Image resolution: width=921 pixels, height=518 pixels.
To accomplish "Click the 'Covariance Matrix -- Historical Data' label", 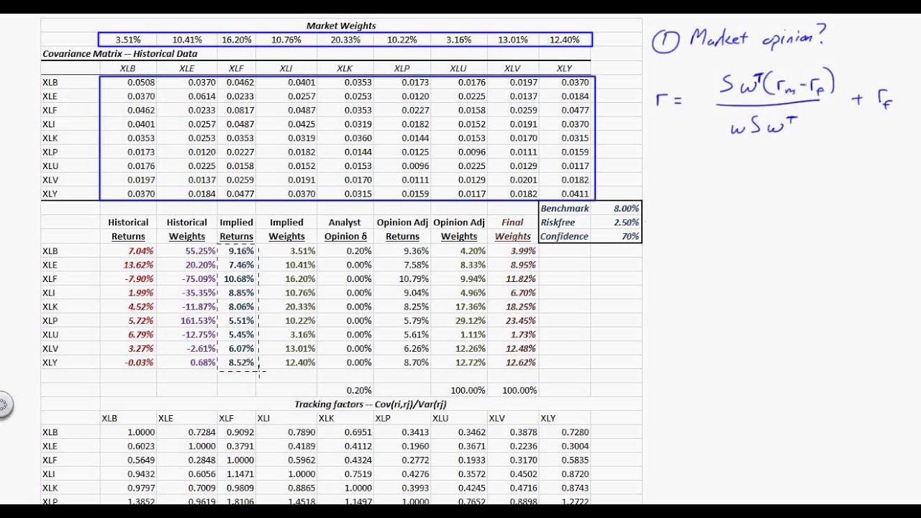I will click(119, 54).
